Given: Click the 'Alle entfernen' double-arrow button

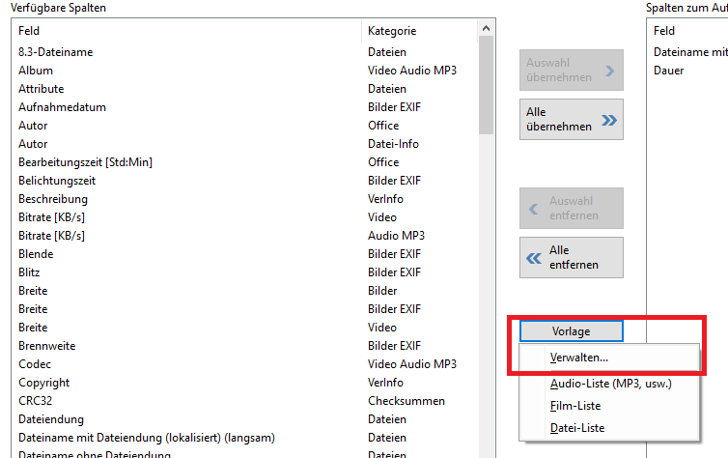Looking at the screenshot, I should [x=571, y=257].
